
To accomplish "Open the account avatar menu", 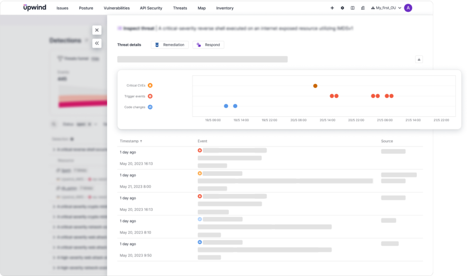I will (408, 8).
